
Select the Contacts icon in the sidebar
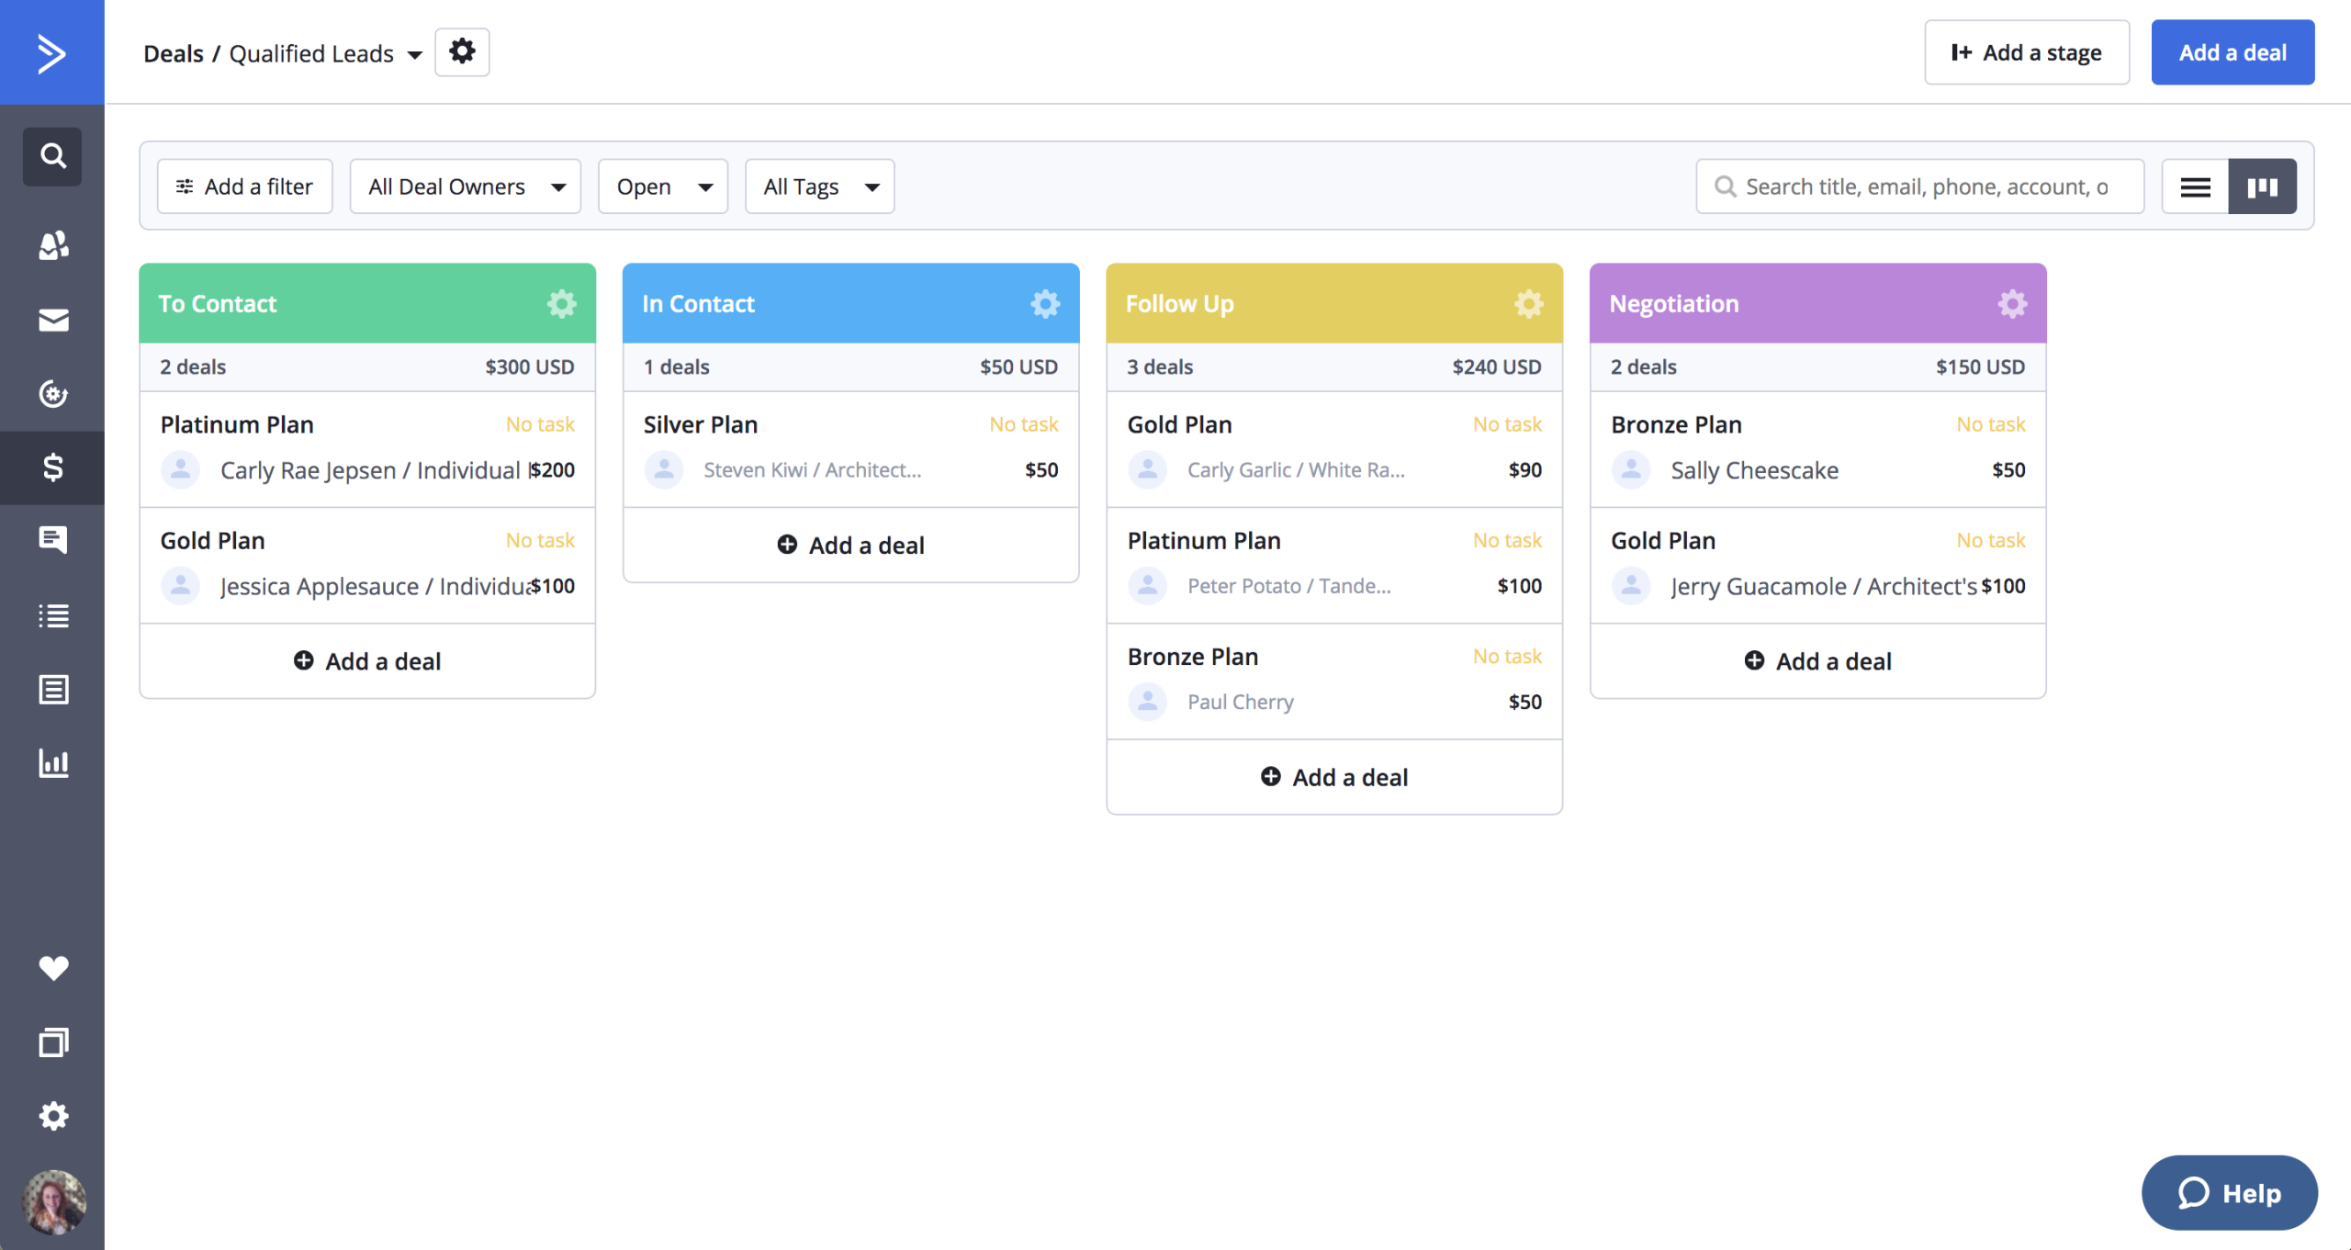click(x=52, y=245)
